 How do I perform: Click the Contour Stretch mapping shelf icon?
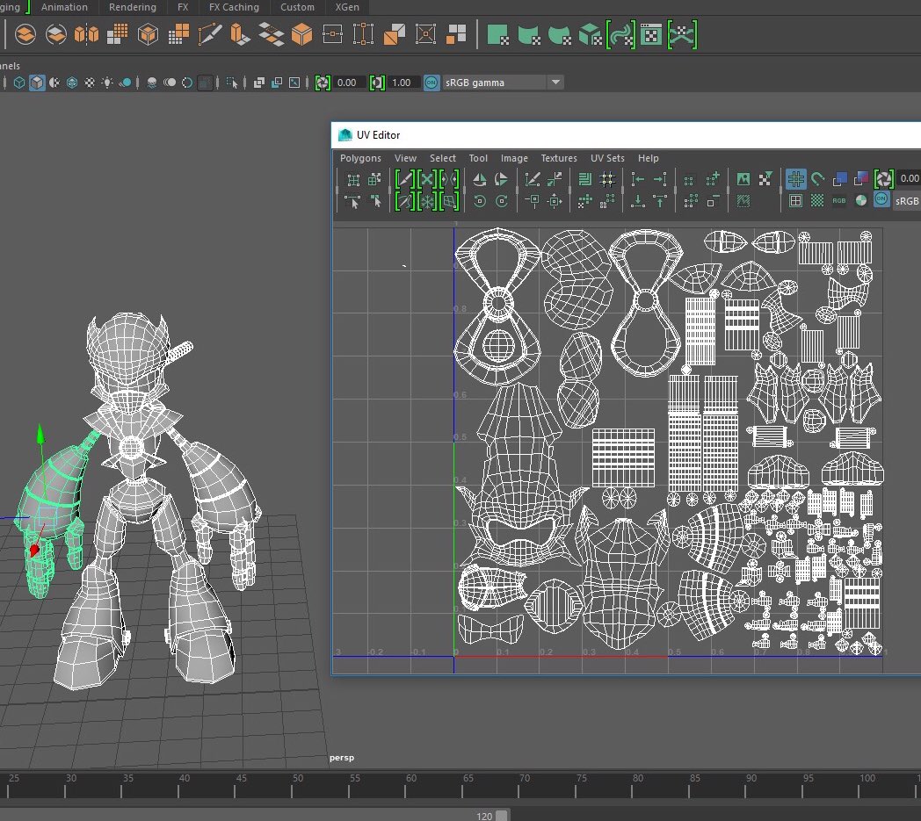(620, 34)
